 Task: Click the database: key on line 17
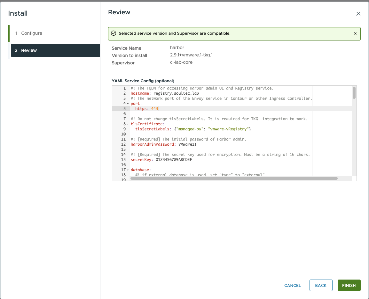141,170
